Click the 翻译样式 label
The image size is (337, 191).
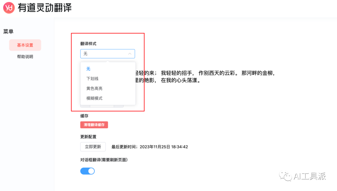88,44
